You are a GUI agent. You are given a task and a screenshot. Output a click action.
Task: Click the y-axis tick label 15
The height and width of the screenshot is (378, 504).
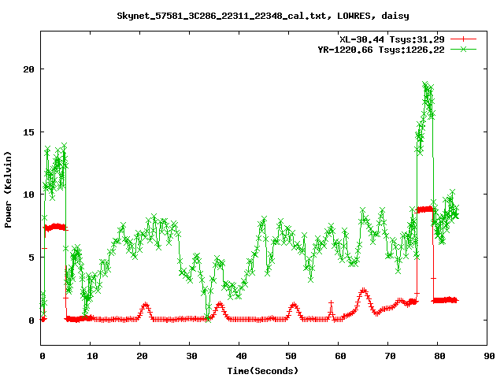[x=28, y=132]
